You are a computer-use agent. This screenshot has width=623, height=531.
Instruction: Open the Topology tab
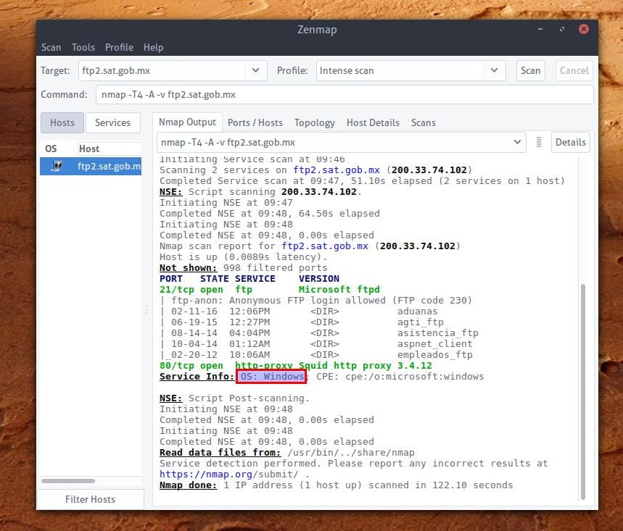click(315, 122)
